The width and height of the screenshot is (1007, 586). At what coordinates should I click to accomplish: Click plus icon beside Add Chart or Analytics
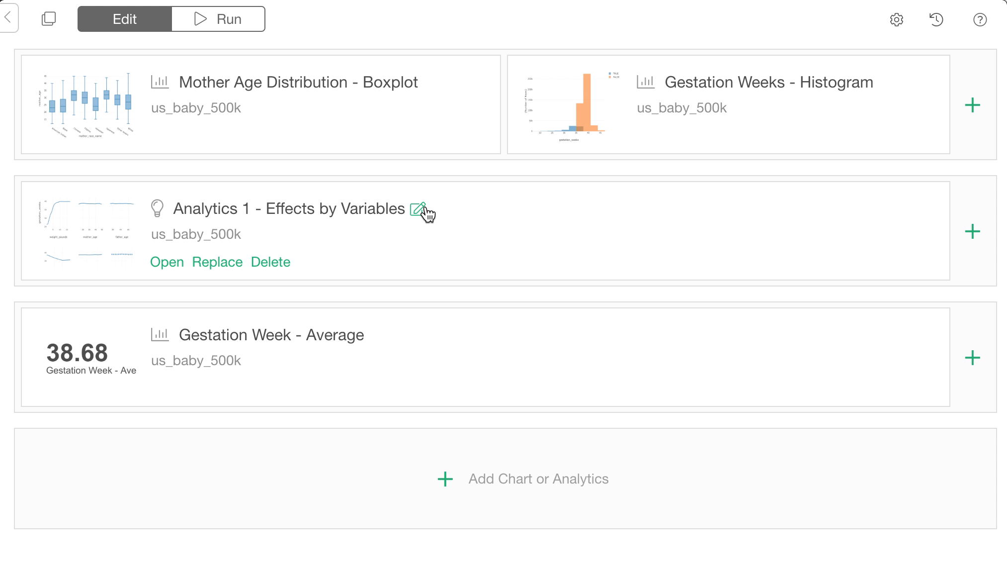445,479
